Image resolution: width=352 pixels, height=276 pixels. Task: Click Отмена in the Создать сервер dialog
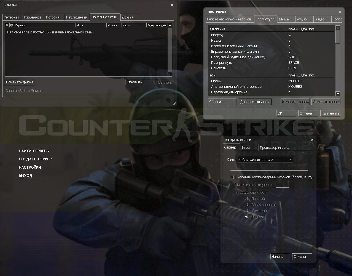[x=302, y=256]
